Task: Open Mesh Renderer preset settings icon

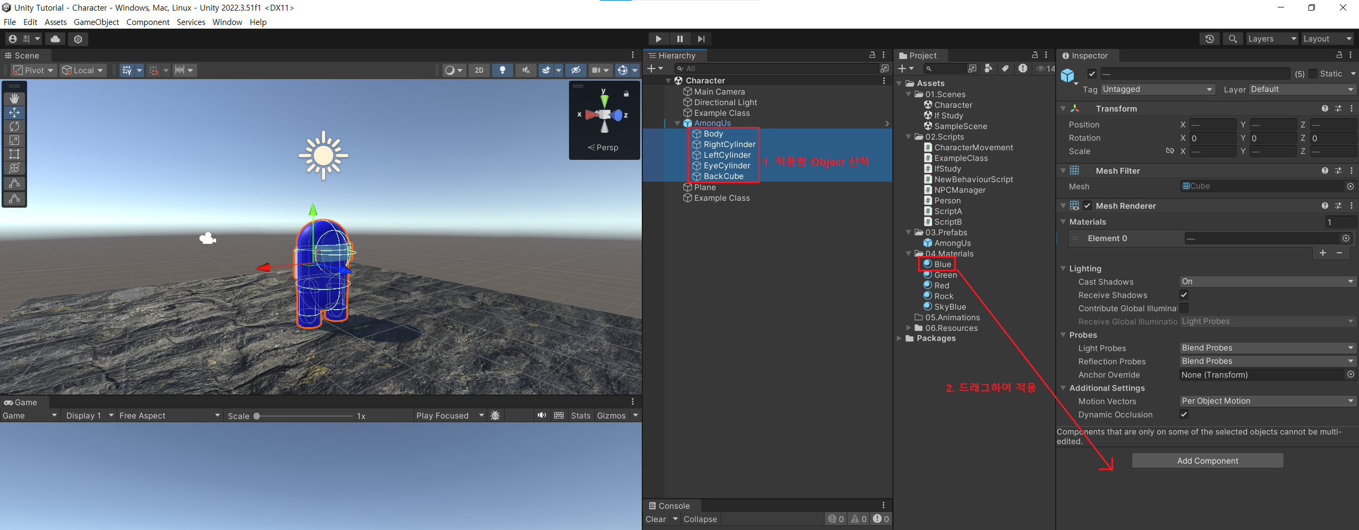Action: click(x=1338, y=206)
